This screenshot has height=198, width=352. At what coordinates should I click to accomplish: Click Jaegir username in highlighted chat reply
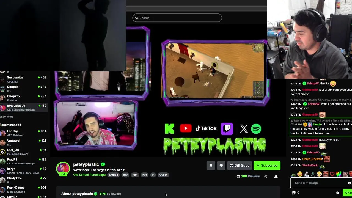click(x=317, y=125)
